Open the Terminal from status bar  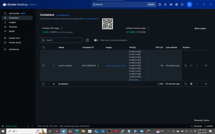[196, 126]
